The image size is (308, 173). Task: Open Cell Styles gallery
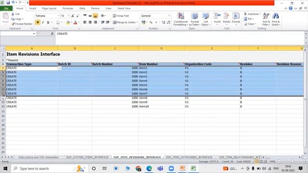click(x=205, y=19)
